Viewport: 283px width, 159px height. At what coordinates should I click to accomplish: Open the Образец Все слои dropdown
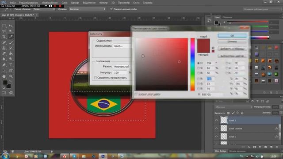click(87, 9)
